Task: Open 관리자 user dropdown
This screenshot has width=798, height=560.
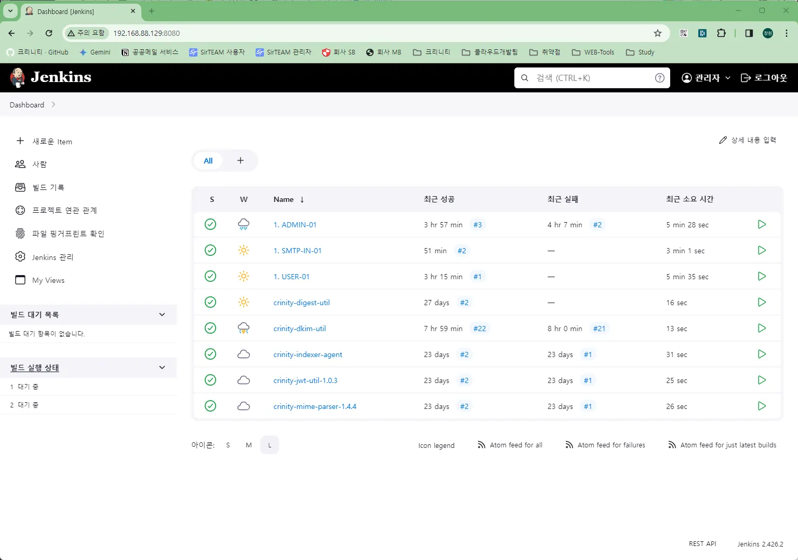Action: pyautogui.click(x=706, y=78)
